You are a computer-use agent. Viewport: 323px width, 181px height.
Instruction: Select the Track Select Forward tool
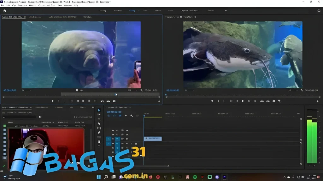[99, 114]
